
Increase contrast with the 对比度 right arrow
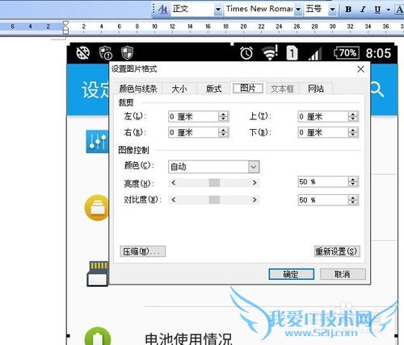(x=255, y=200)
